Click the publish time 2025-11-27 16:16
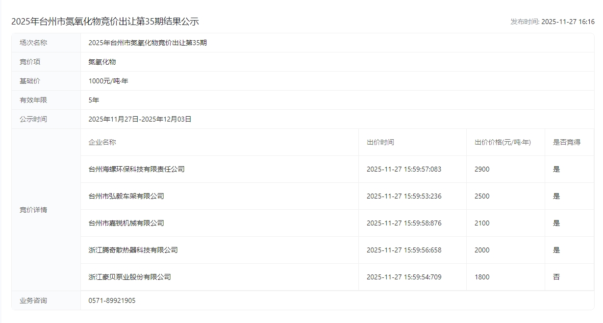The image size is (603, 323). pyautogui.click(x=553, y=22)
